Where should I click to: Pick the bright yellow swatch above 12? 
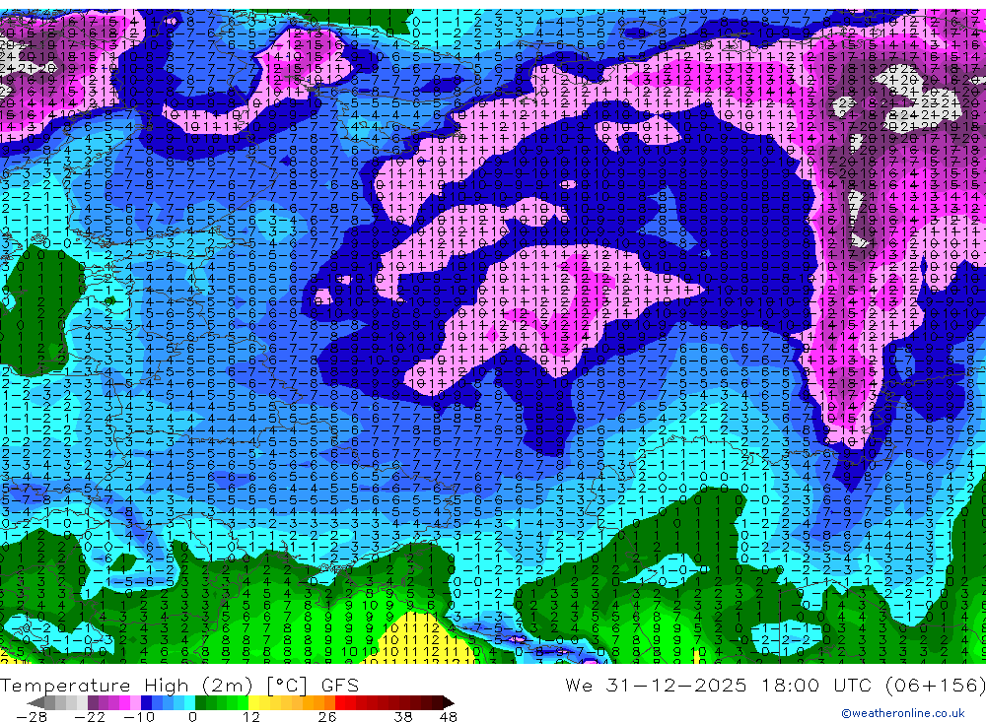click(x=254, y=703)
